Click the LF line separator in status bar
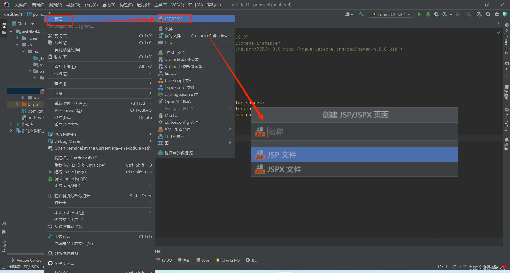 coord(454,267)
